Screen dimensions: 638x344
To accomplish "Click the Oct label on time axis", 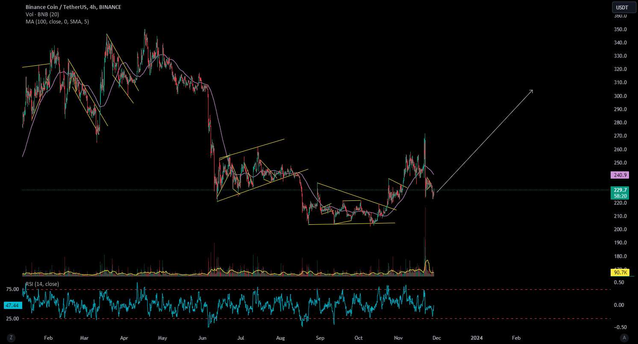I will coord(359,338).
